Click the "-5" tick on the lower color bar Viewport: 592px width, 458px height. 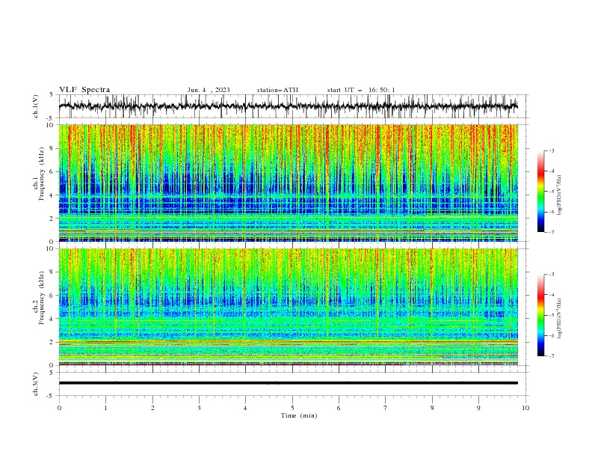coord(551,315)
